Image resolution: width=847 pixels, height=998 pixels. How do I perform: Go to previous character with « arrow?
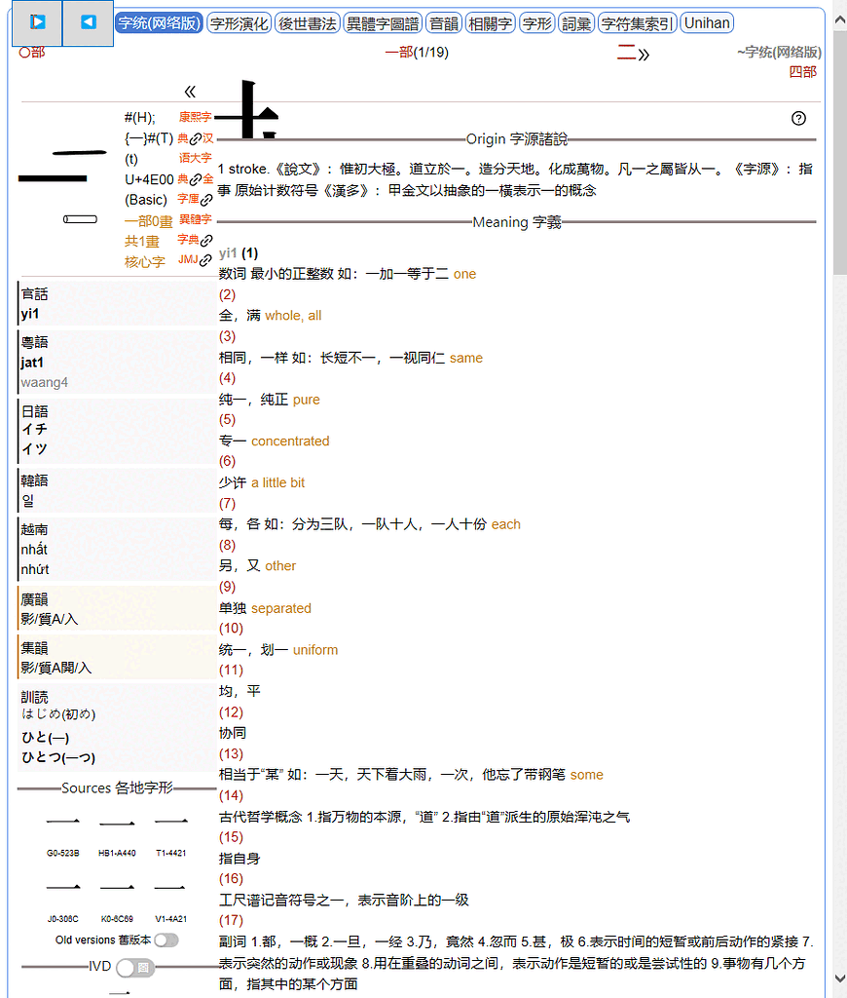(x=190, y=92)
